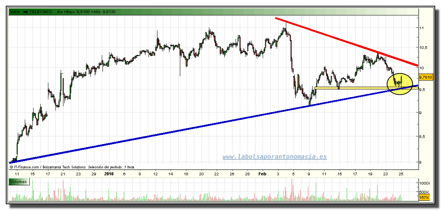Click the 1000K volume axis label

[425, 183]
